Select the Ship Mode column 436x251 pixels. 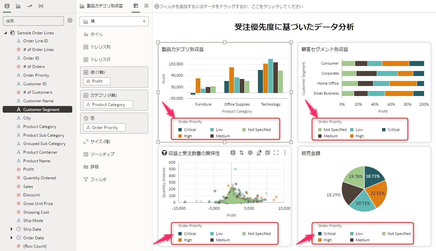(33, 220)
